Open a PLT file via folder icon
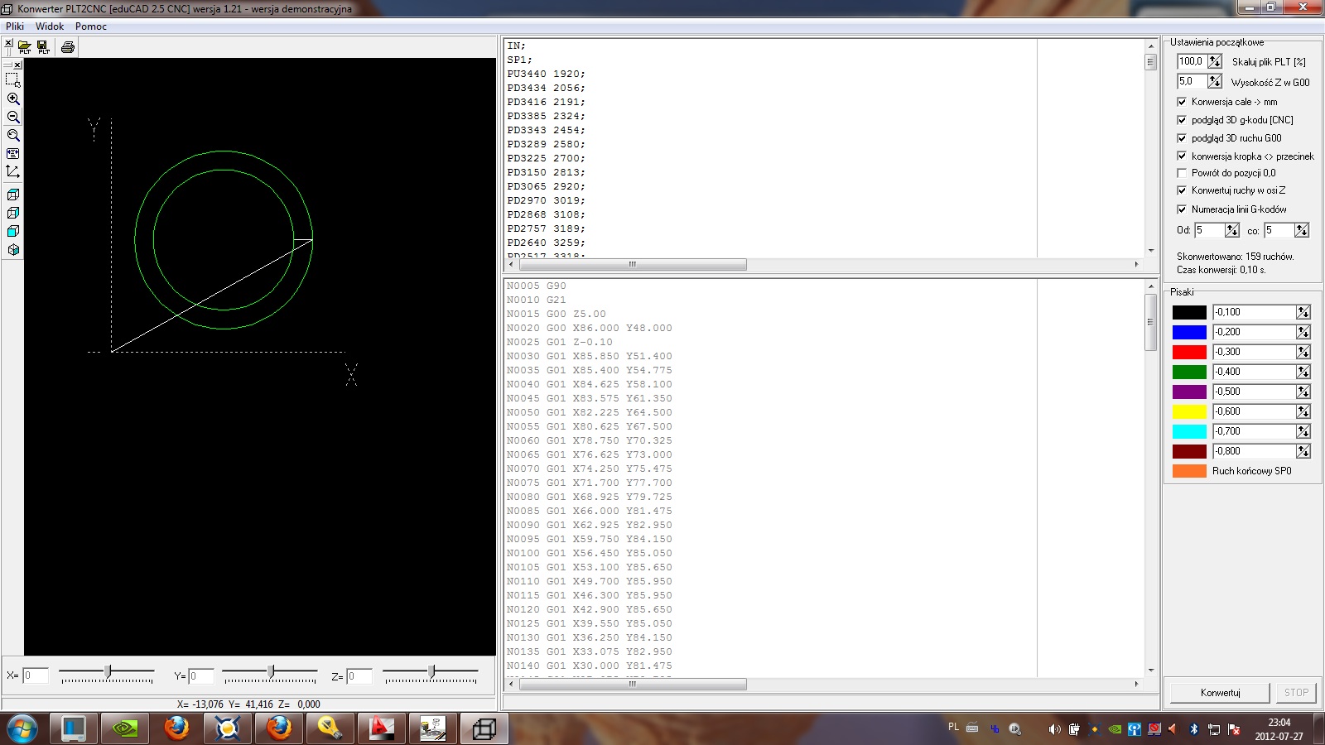The image size is (1325, 745). 25,47
